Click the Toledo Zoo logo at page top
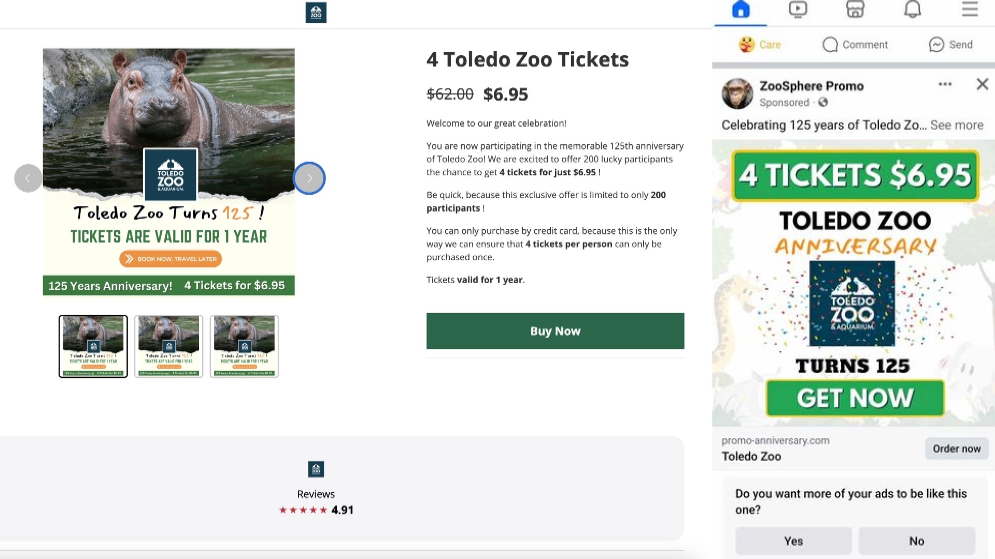The width and height of the screenshot is (995, 559). click(x=316, y=13)
